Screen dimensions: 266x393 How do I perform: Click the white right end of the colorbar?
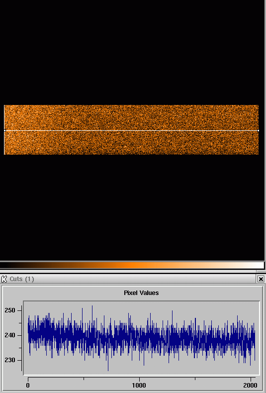pyautogui.click(x=257, y=265)
